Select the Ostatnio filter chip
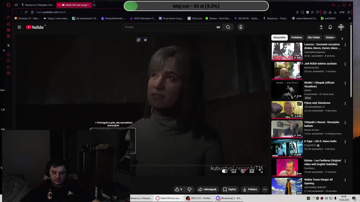The height and width of the screenshot is (202, 360). (x=330, y=38)
